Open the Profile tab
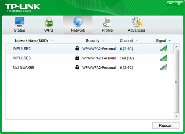Screen dimensions: 185x134 [107, 25]
